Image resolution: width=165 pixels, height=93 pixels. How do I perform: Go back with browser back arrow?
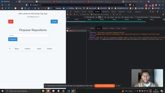tap(2, 5)
